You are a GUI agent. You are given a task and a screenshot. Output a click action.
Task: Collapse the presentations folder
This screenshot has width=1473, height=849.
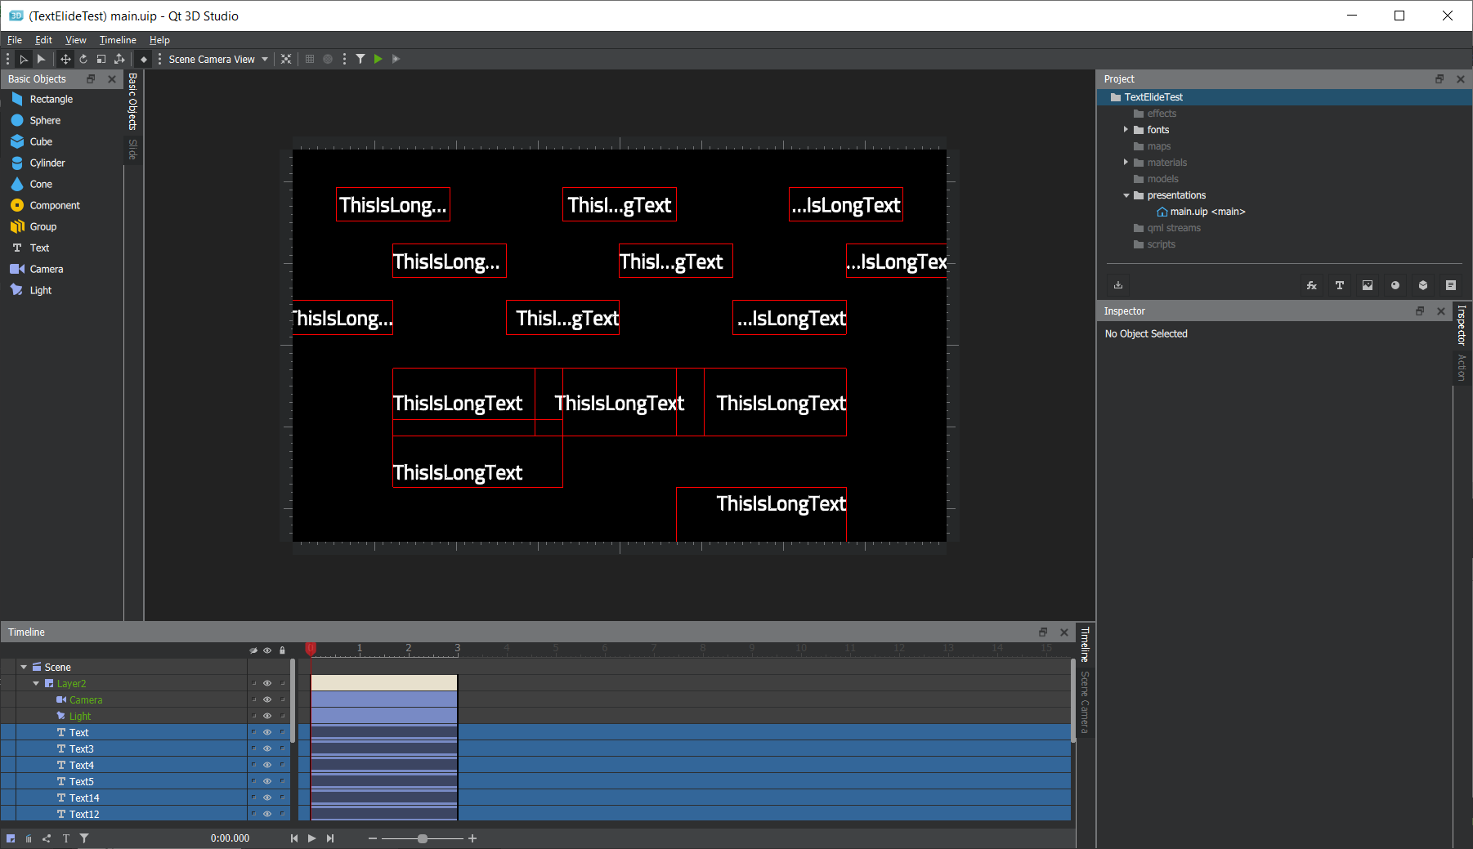click(1126, 195)
